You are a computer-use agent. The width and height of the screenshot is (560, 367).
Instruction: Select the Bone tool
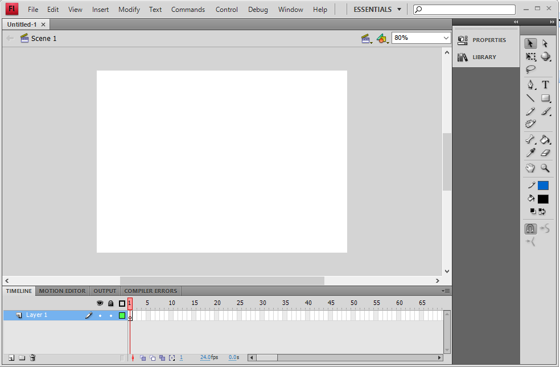coord(531,139)
